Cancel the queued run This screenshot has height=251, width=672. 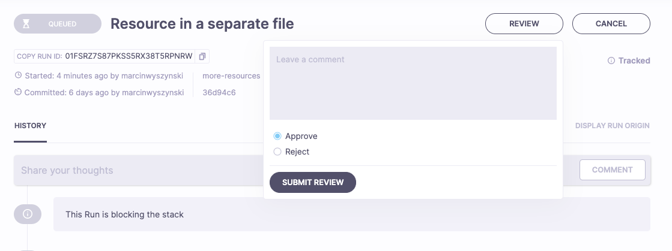pos(611,24)
